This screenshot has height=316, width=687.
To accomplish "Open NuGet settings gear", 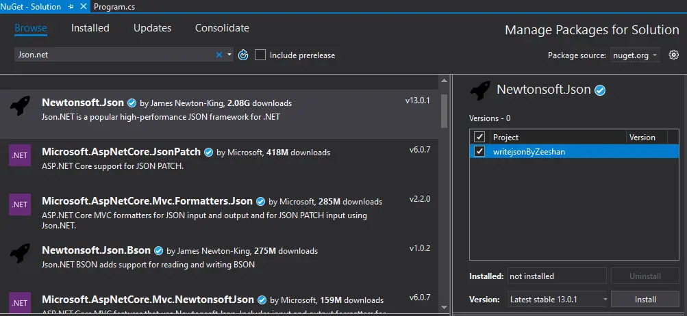I will point(673,55).
